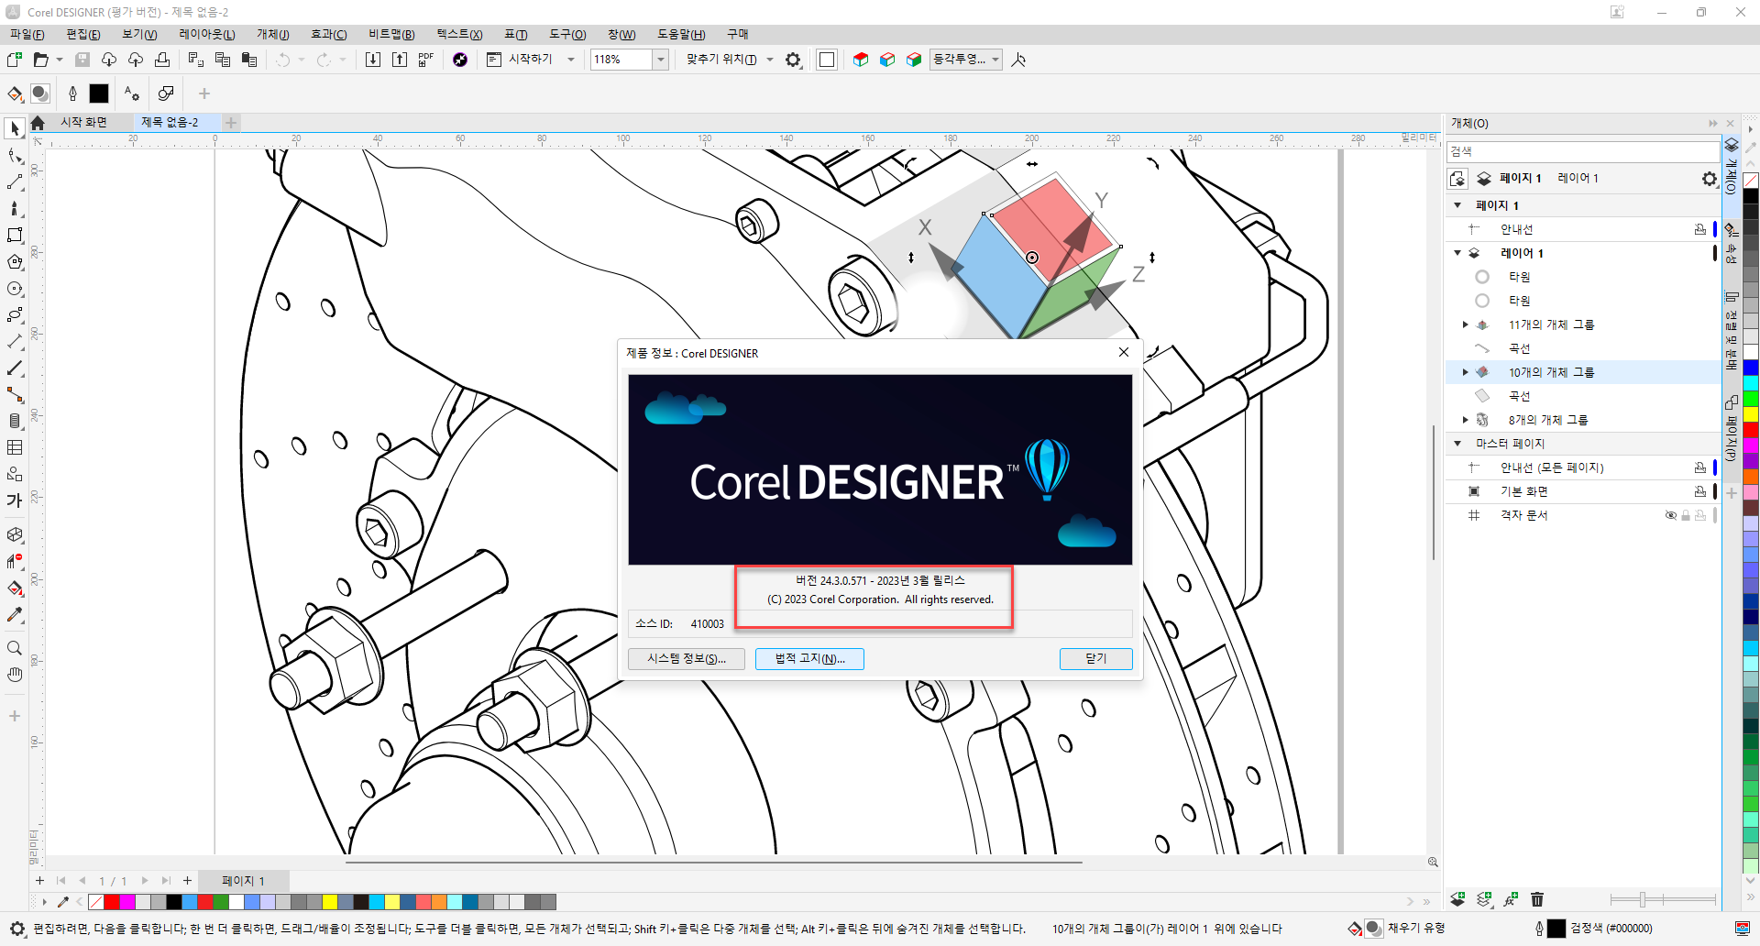Image resolution: width=1760 pixels, height=946 pixels.
Task: Click the Save disk icon
Action: (82, 60)
